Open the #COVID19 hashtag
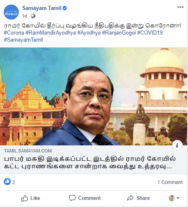Image resolution: width=188 pixels, height=207 pixels. point(150,33)
